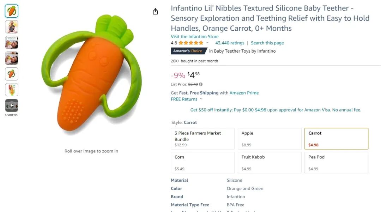This screenshot has height=212, width=381.
Task: Show the packaged carrot teether thumbnail
Action: pos(12,90)
